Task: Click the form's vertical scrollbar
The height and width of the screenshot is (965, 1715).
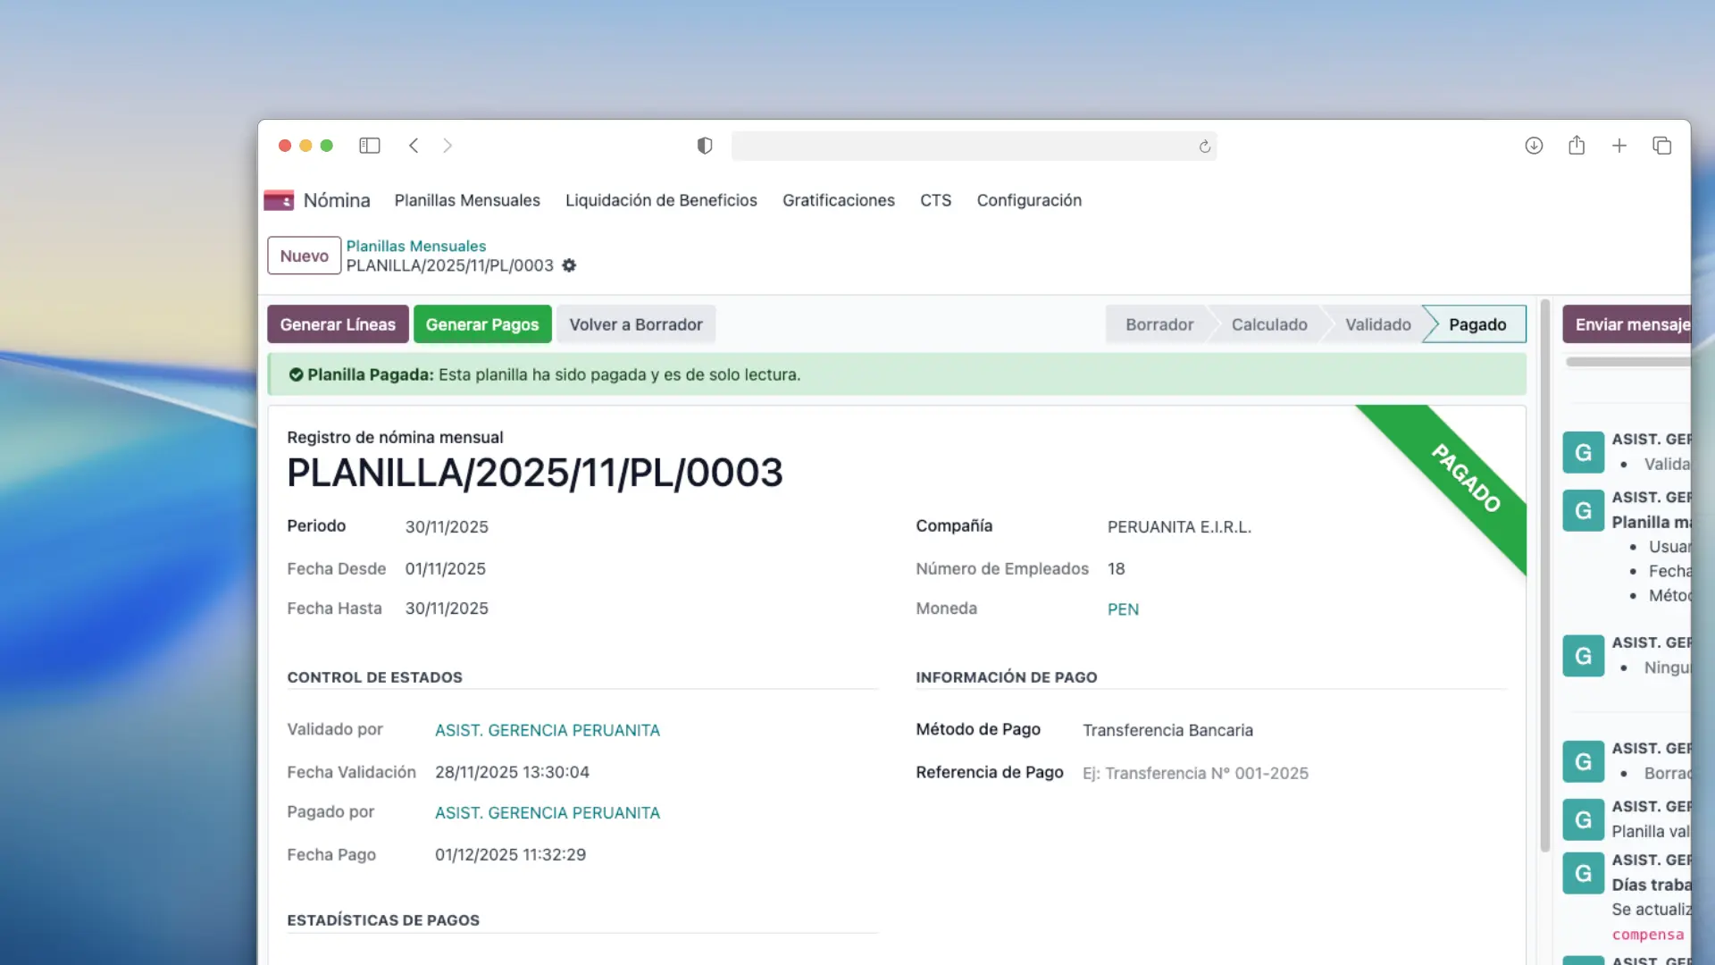Action: 1544,572
